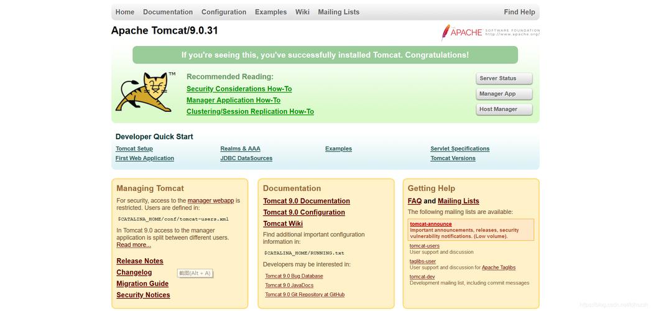
Task: Click the Getting Help heading
Action: 432,188
